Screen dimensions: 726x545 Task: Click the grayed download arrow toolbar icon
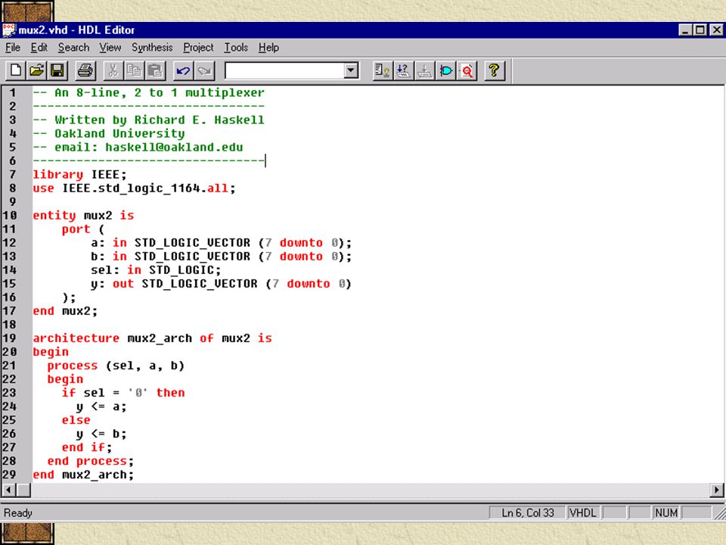pos(424,71)
